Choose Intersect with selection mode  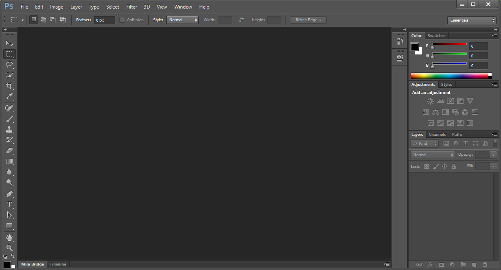(x=63, y=20)
